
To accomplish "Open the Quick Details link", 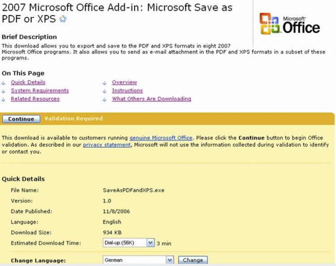I will coord(28,82).
